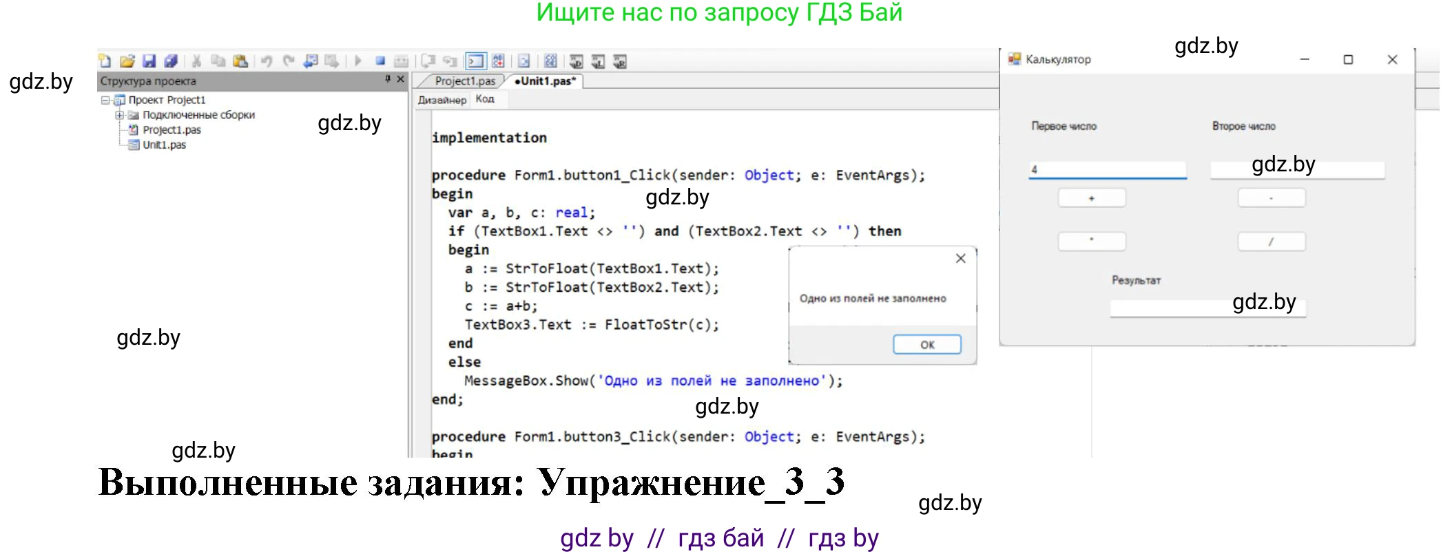Expand the Подключенные сборки node
Screen dimensions: 1441x554
pyautogui.click(x=119, y=115)
